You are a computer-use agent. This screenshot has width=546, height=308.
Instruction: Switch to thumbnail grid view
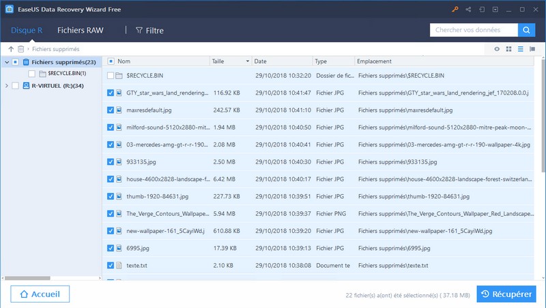[508, 49]
